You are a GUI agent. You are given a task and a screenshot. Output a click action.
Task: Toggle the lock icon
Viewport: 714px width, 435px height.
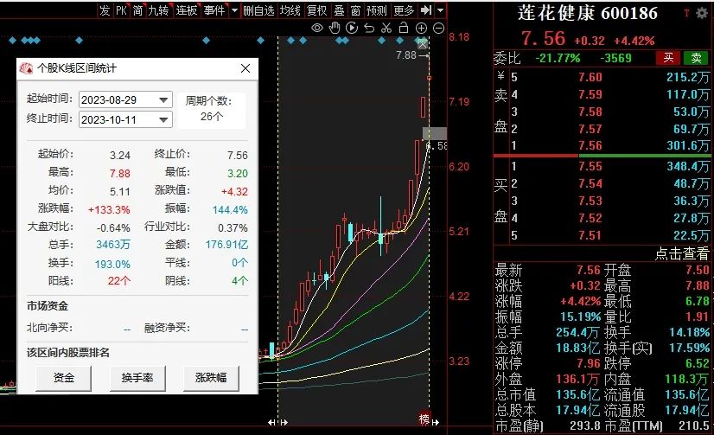(x=404, y=29)
